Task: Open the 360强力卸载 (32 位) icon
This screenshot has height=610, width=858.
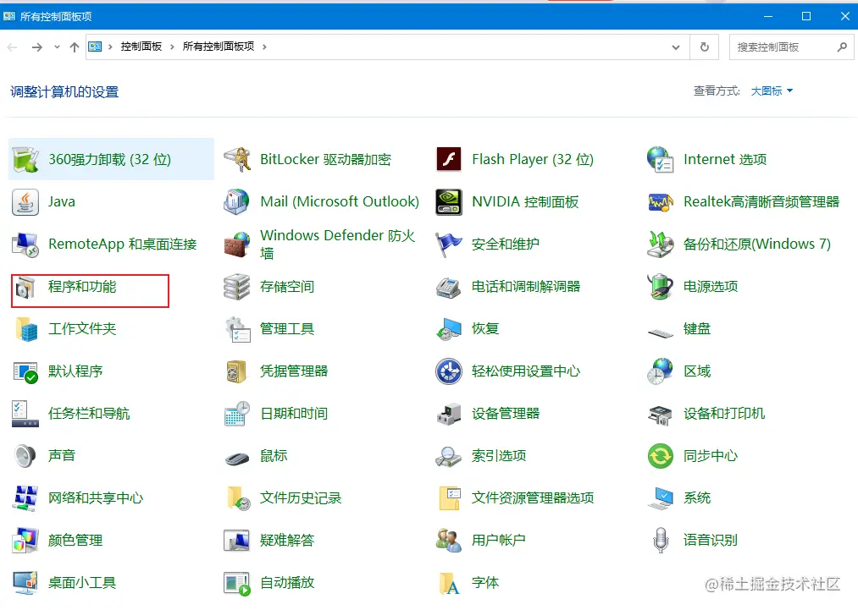Action: tap(25, 160)
